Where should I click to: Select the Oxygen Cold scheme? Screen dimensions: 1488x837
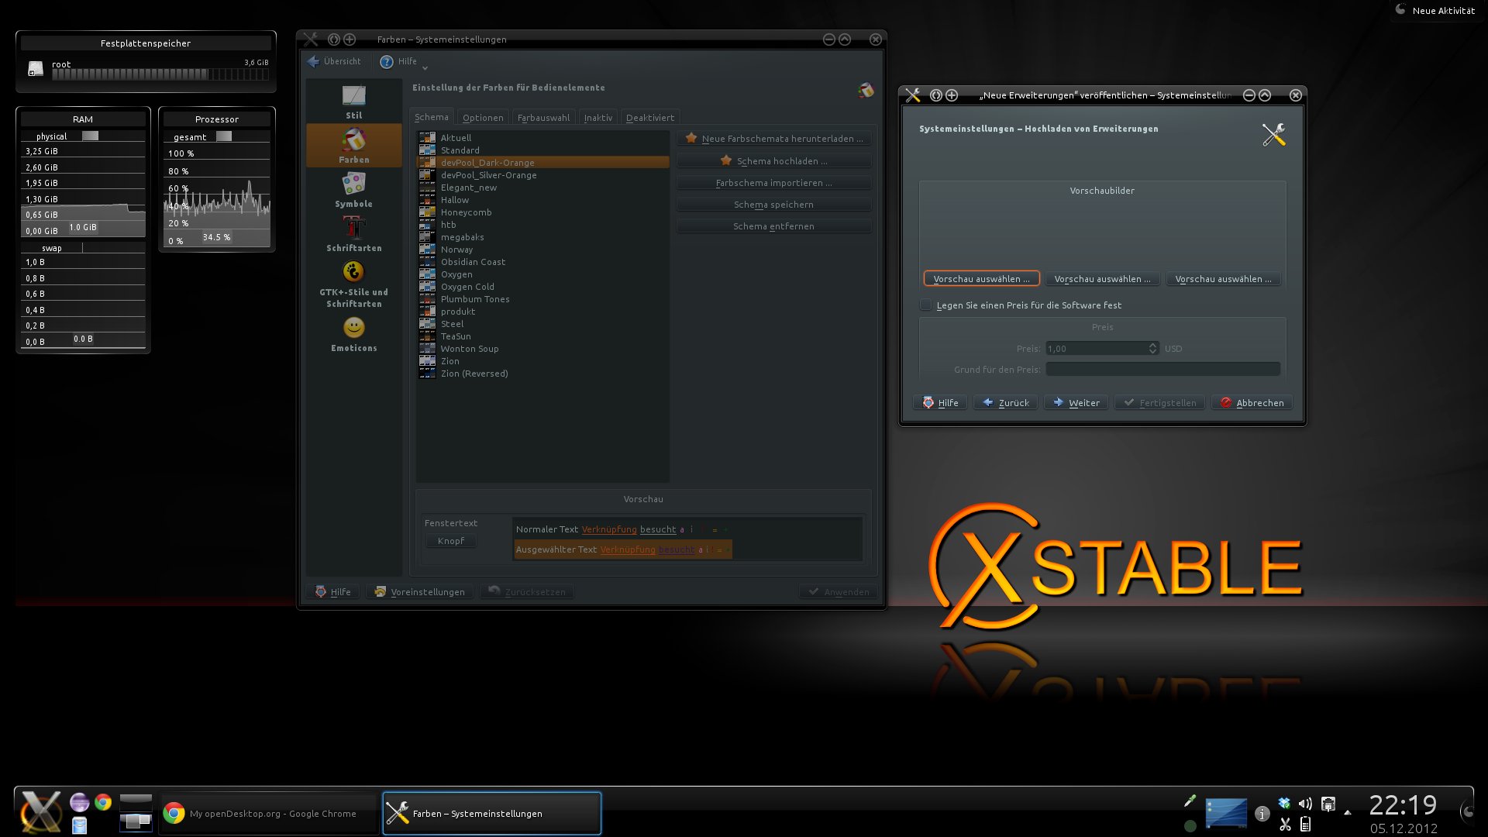click(542, 287)
